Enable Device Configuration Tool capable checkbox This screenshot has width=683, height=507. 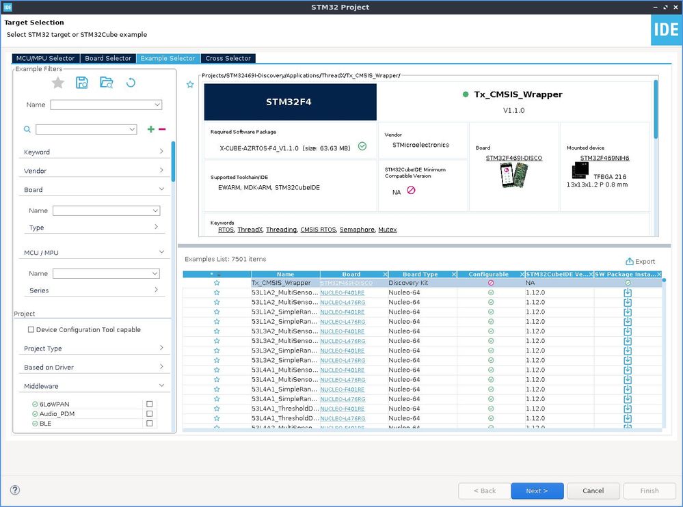click(31, 329)
